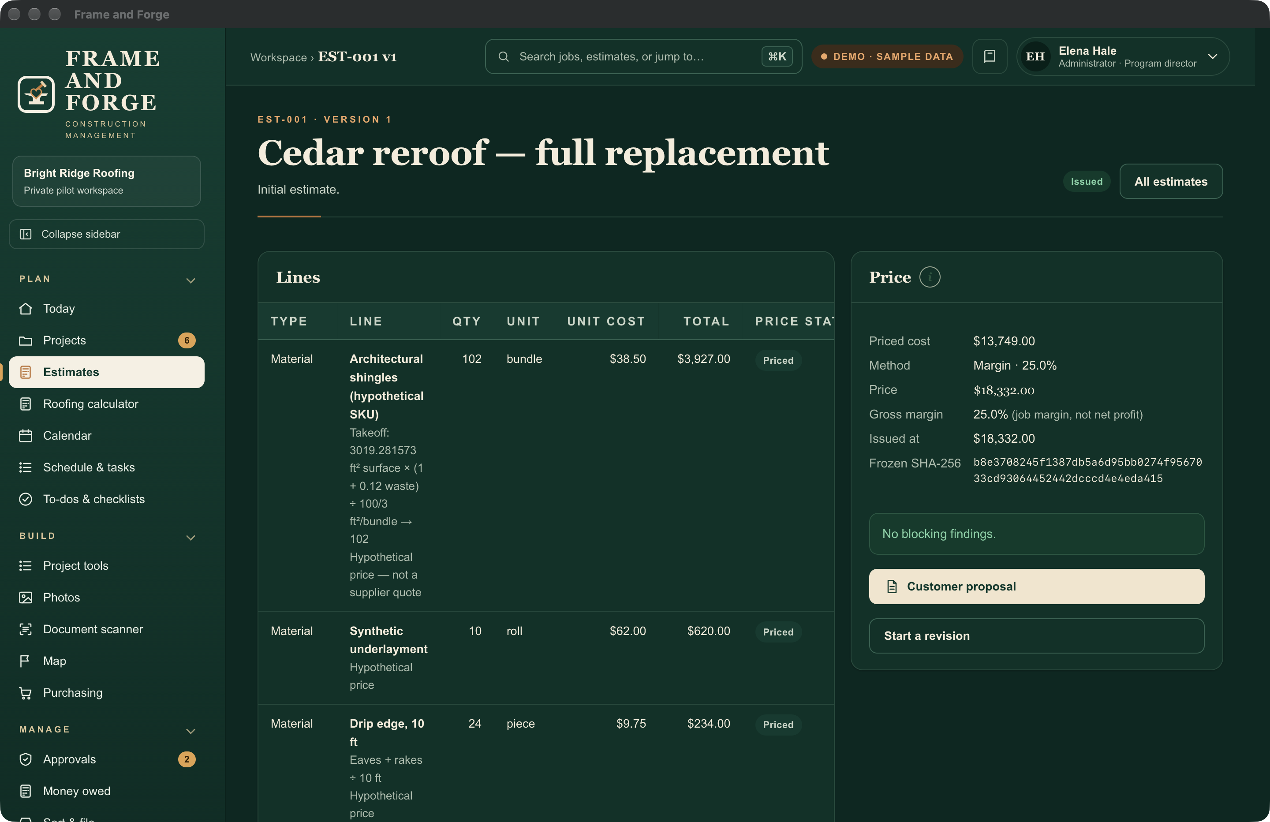Click the TOTAL column header

coord(706,321)
